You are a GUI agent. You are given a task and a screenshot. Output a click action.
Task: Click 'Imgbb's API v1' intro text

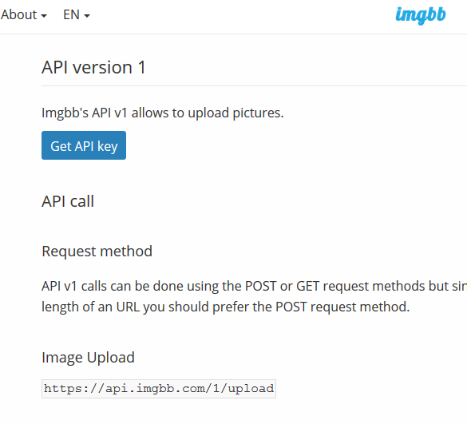point(85,113)
